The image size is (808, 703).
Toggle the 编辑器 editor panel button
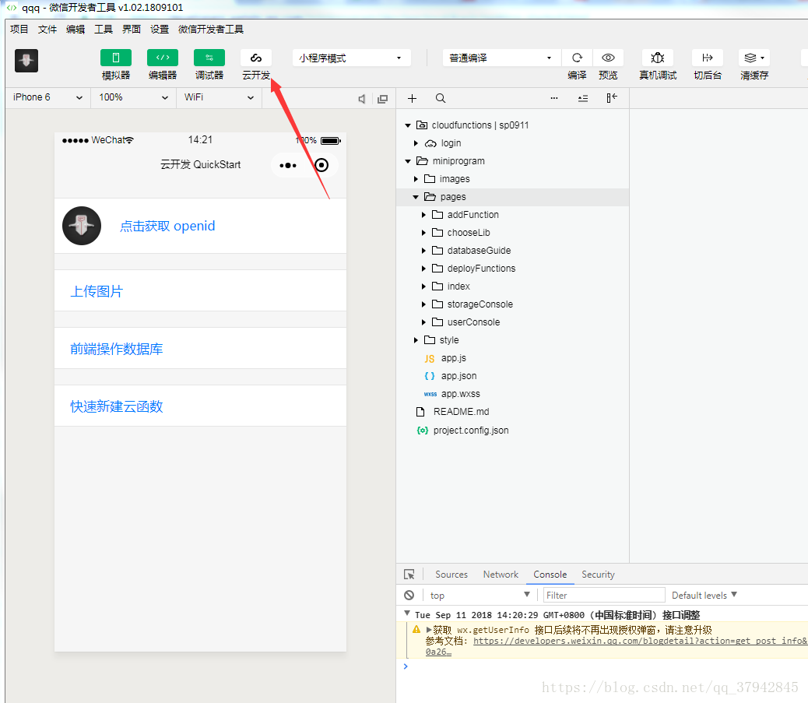tap(163, 58)
